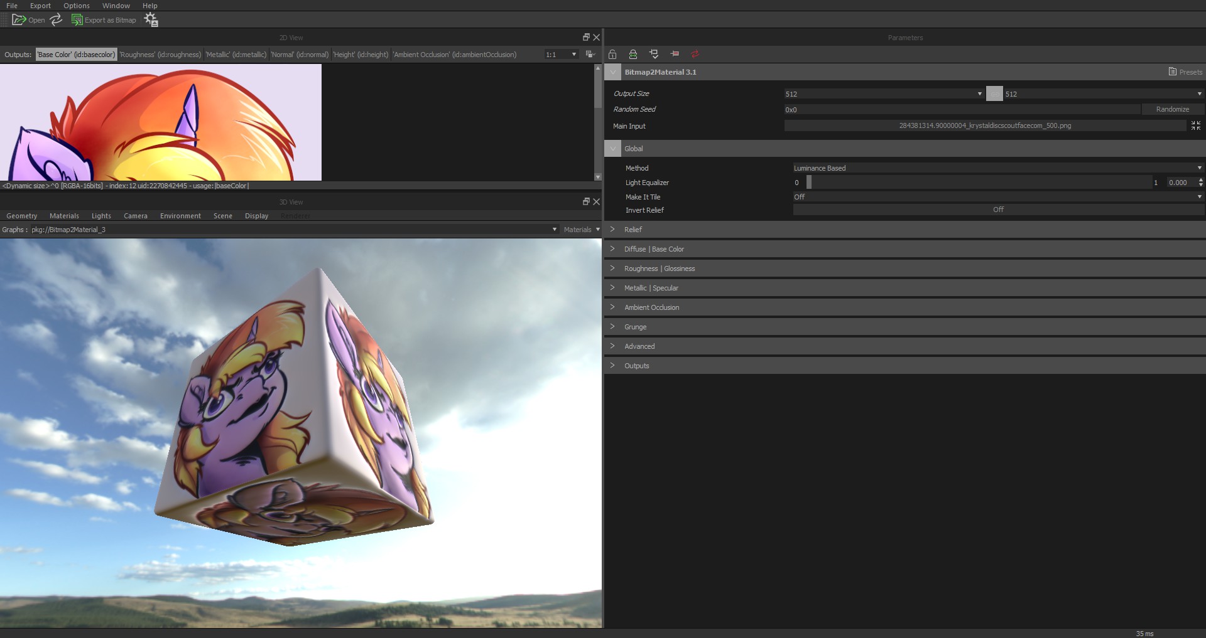Viewport: 1206px width, 638px height.
Task: Collapse the Global section
Action: pos(613,149)
